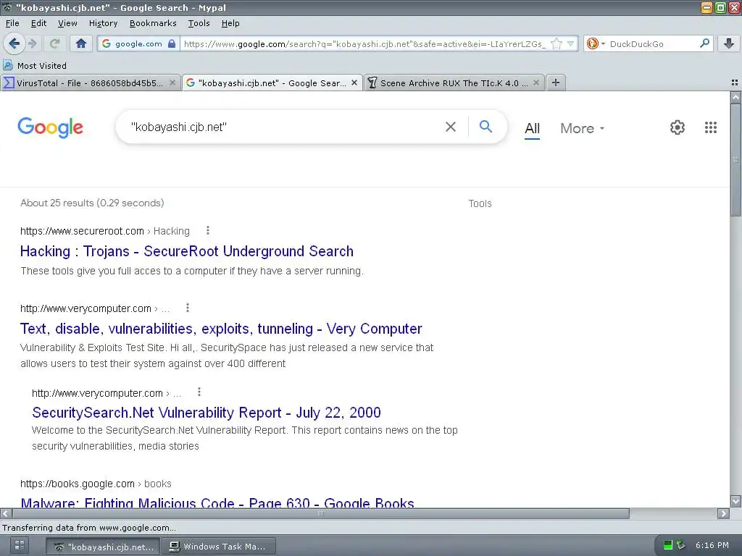
Task: Open the File menu
Action: coord(12,23)
